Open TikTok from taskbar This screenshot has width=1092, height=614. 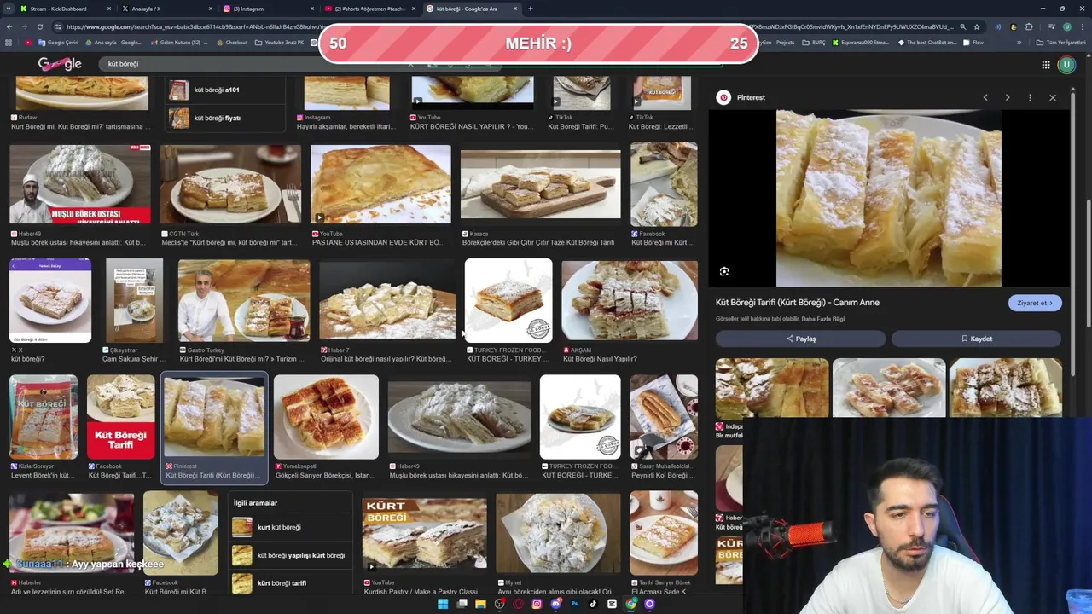[593, 604]
